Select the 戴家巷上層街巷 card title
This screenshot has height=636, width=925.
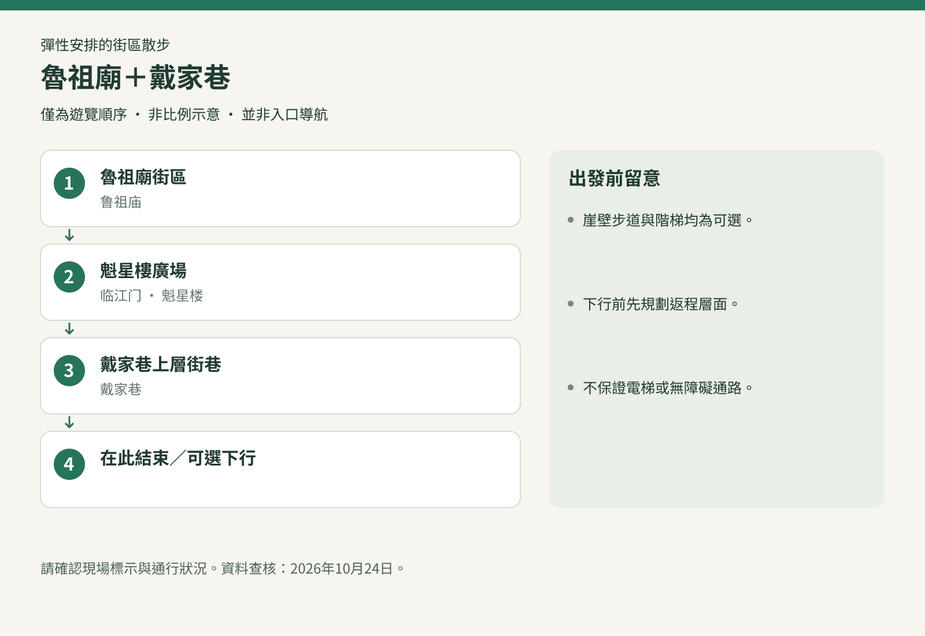161,364
